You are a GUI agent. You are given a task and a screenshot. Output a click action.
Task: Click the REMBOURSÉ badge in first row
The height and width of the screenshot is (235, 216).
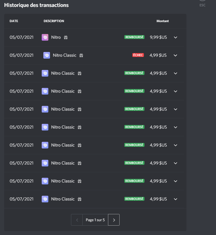click(x=134, y=37)
